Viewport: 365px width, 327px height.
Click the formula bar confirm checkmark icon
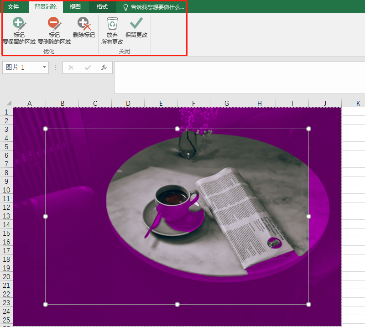88,68
